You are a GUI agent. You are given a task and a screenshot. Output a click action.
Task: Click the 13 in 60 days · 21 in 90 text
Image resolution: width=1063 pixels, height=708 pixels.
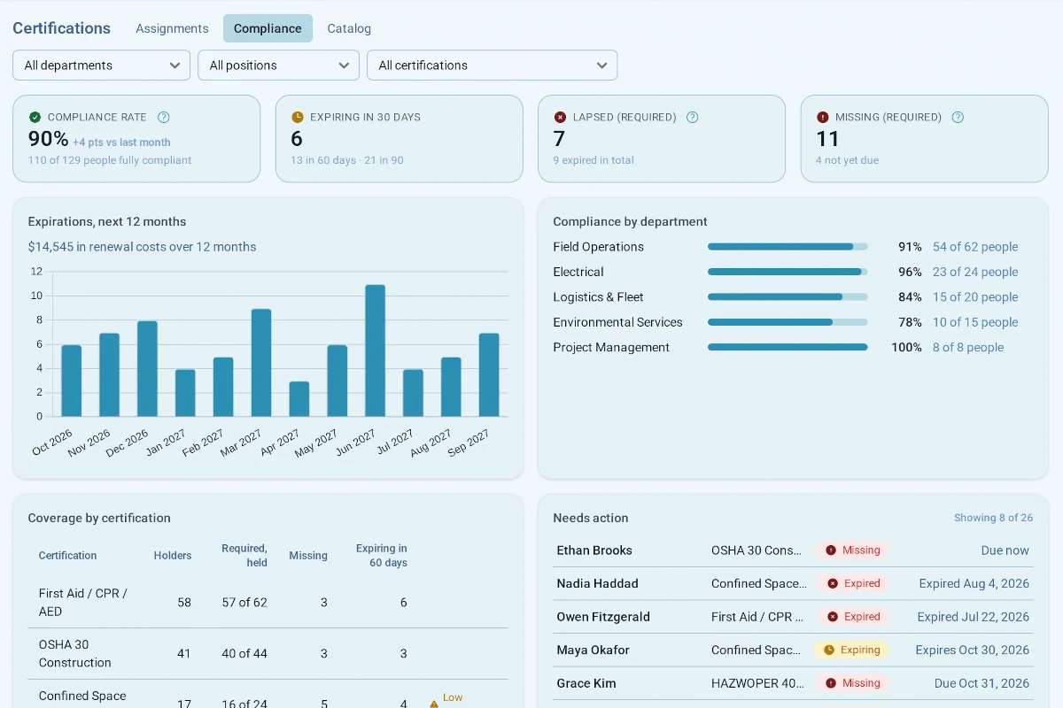click(x=347, y=160)
